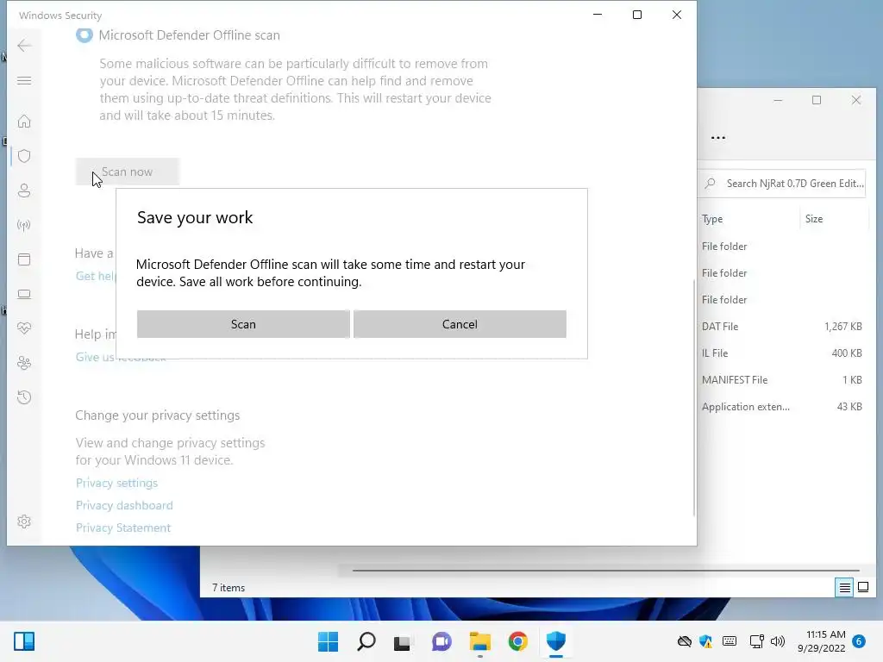883x662 pixels.
Task: Select the Application extension row in Explorer
Action: click(783, 407)
